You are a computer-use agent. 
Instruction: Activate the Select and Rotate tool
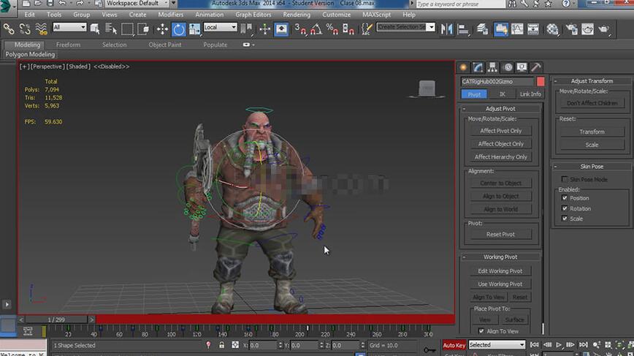[x=178, y=29]
